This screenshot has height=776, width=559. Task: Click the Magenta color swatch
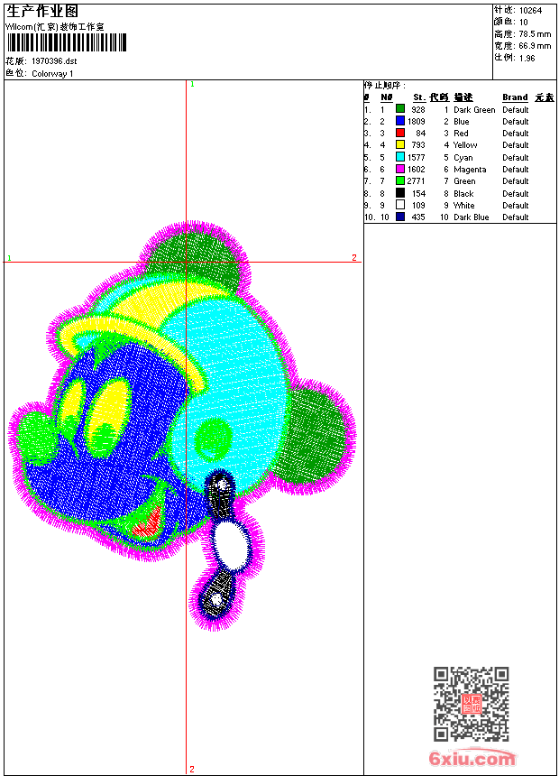click(x=400, y=169)
